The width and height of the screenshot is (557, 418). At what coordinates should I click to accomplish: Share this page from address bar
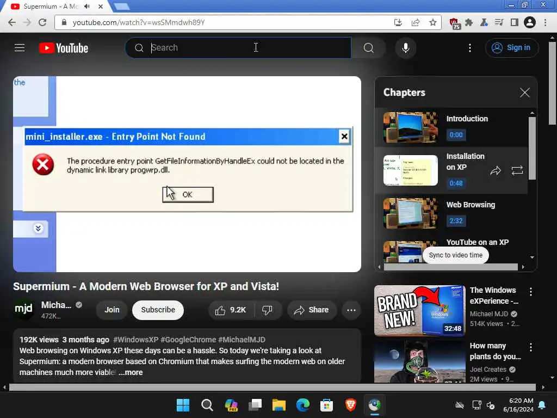[415, 22]
